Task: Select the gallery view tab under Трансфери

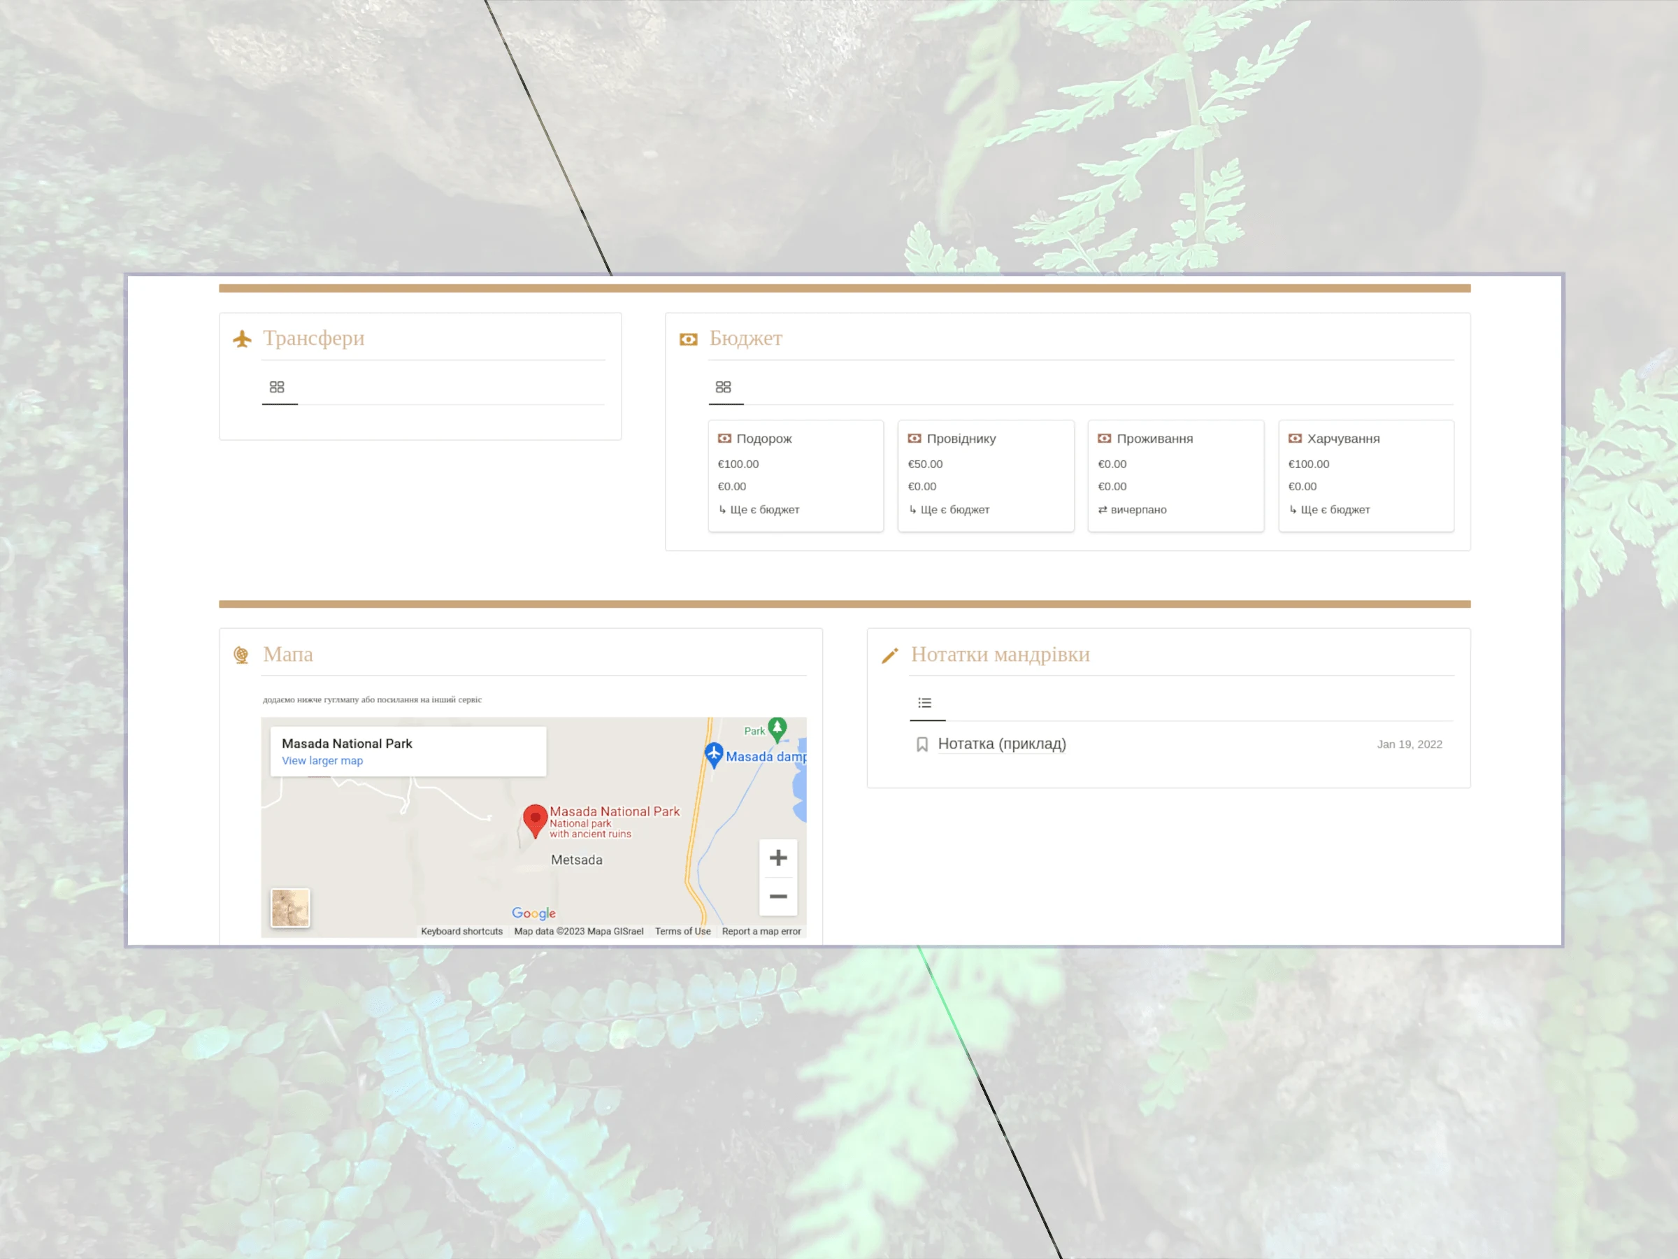Action: (x=277, y=387)
